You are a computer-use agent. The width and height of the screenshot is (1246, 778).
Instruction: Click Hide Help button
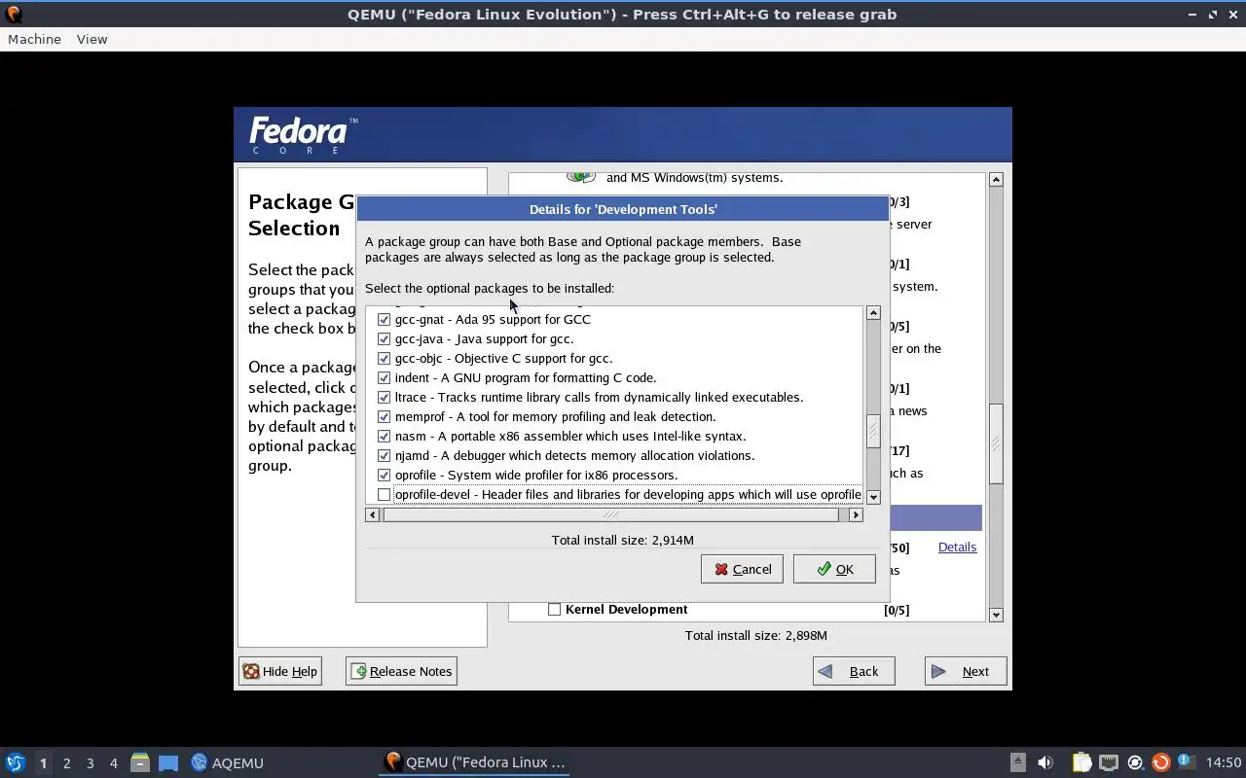pyautogui.click(x=280, y=671)
